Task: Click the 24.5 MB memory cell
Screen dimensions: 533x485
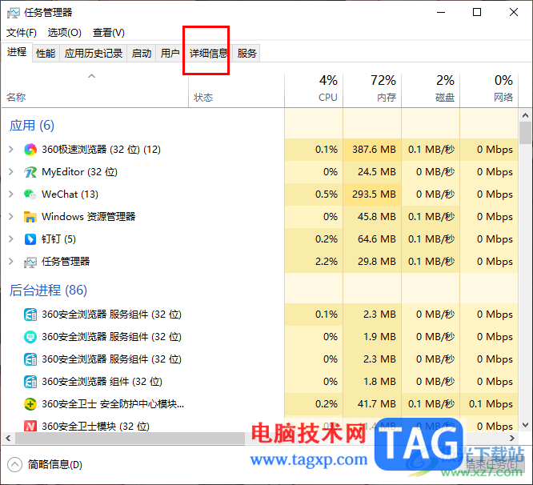Action: [x=372, y=171]
